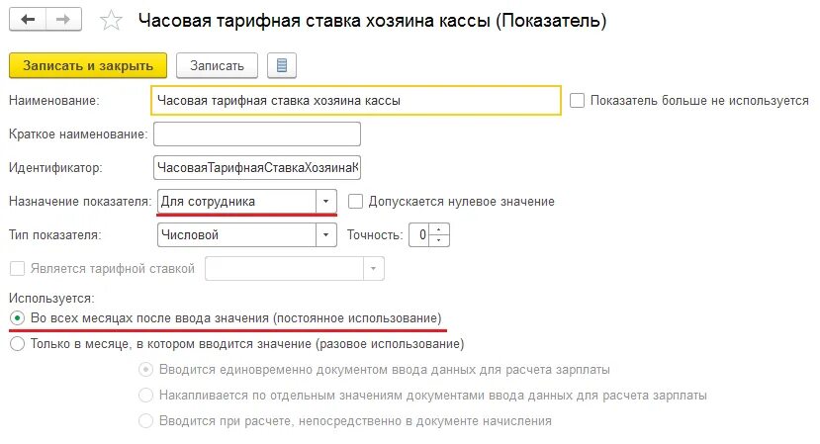Open 'Назначение показателя' dropdown arrow
This screenshot has height=444, width=820.
click(x=325, y=201)
